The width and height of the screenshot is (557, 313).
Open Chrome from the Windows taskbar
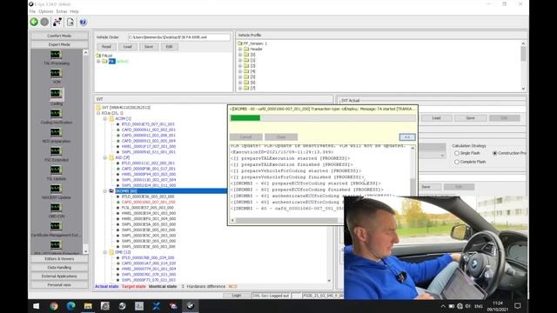tap(54, 306)
